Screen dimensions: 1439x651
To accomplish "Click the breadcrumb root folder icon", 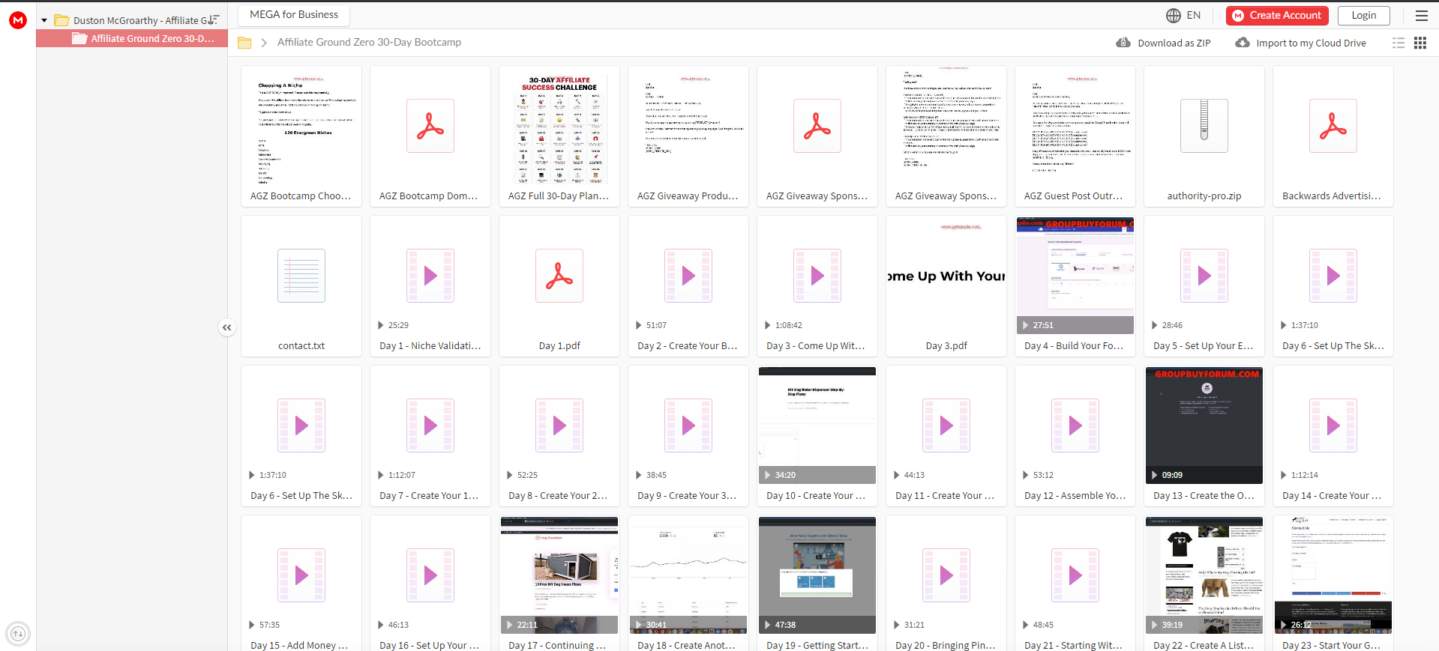I will tap(244, 43).
